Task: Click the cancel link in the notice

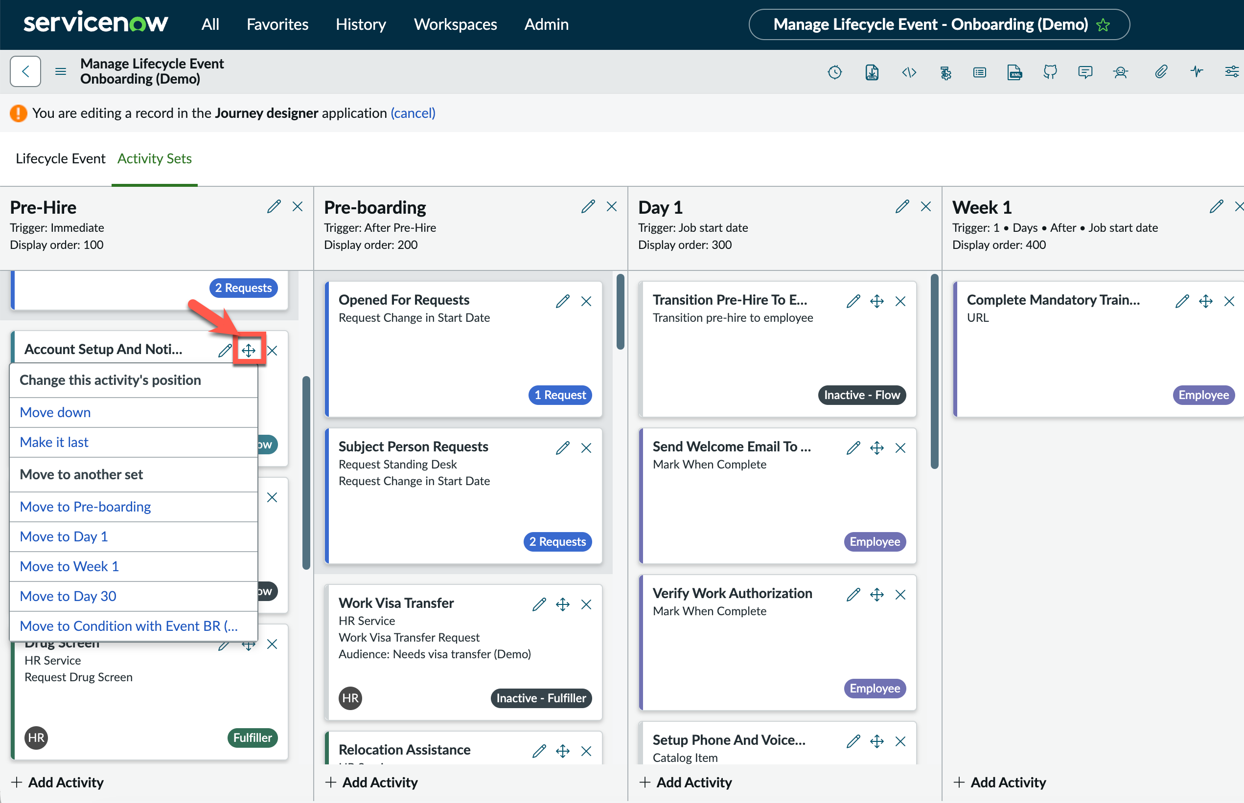Action: (413, 112)
